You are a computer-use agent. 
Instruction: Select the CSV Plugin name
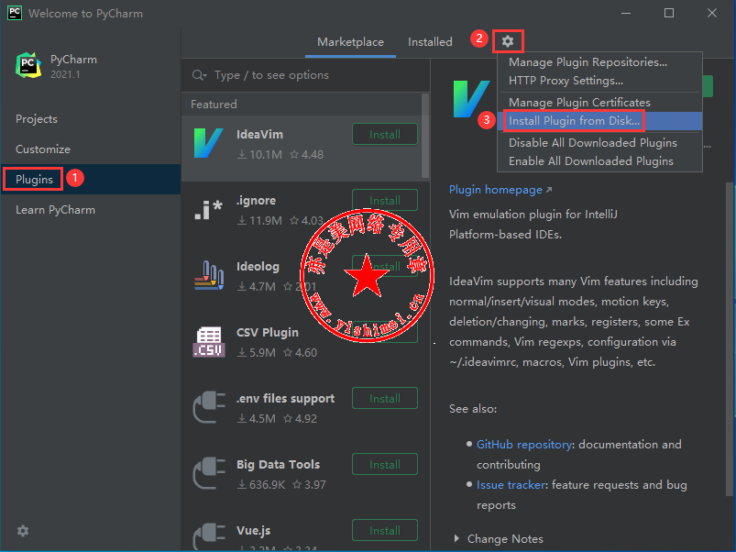(268, 332)
